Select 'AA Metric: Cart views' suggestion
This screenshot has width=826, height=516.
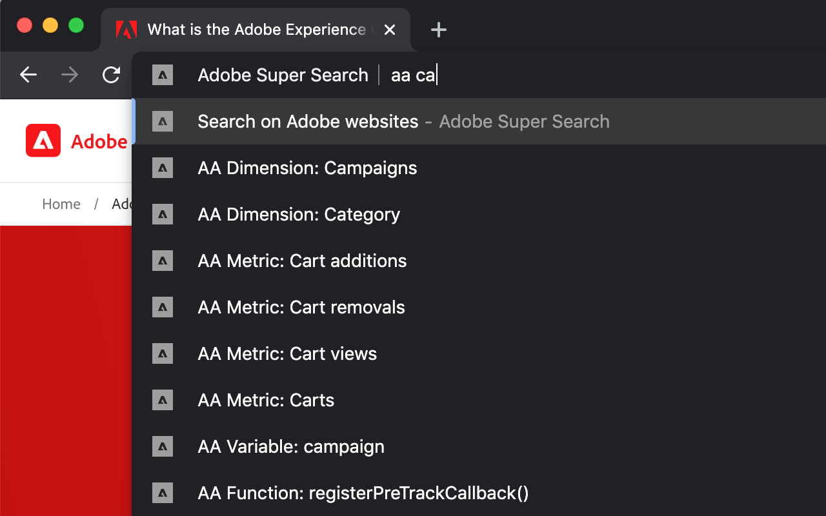(x=479, y=353)
